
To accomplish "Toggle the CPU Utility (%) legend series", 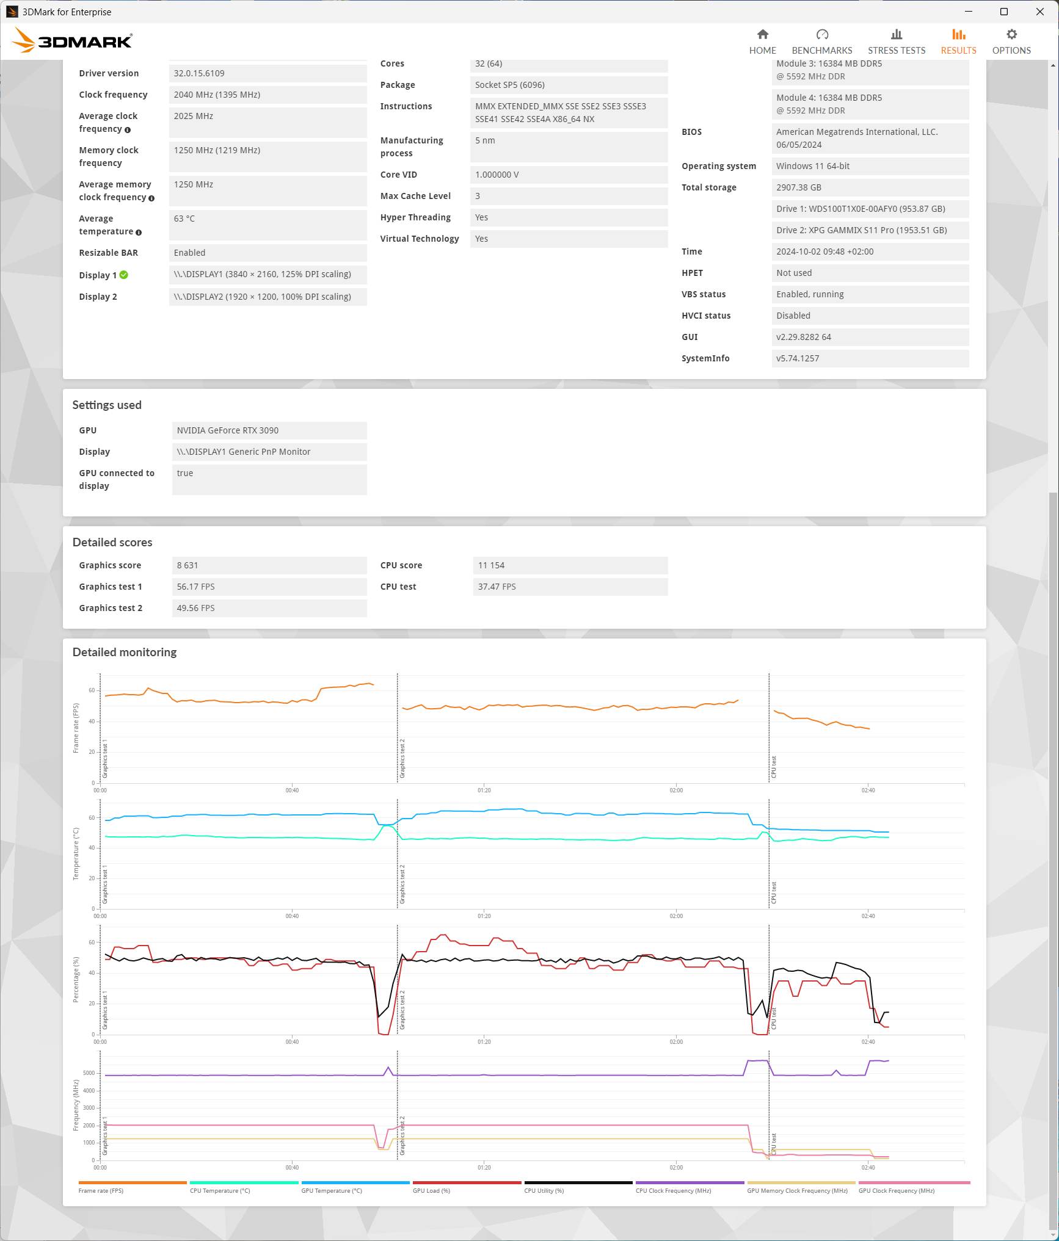I will 578,1187.
